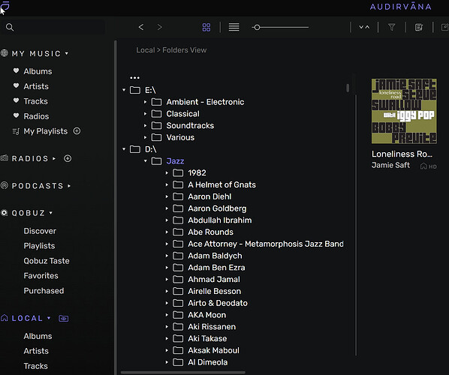Viewport: 449px width, 375px height.
Task: Click the search magnifier icon
Action: click(x=10, y=28)
